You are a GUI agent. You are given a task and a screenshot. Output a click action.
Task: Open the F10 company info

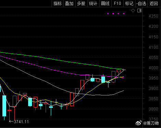tap(117, 3)
